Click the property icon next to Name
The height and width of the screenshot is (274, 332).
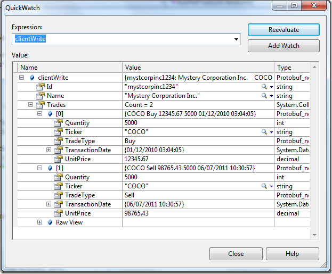point(40,96)
